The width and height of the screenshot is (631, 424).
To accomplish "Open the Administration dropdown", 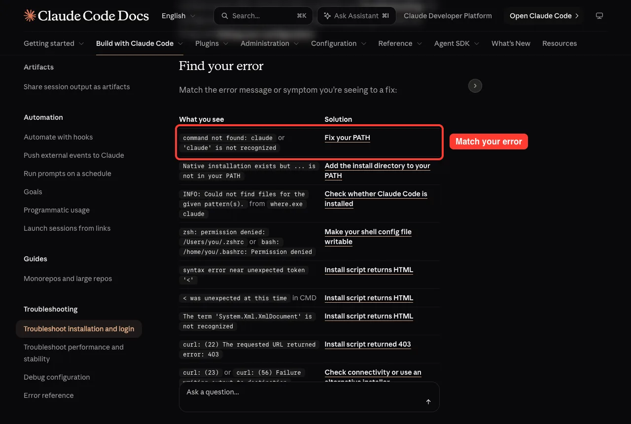I will (270, 43).
